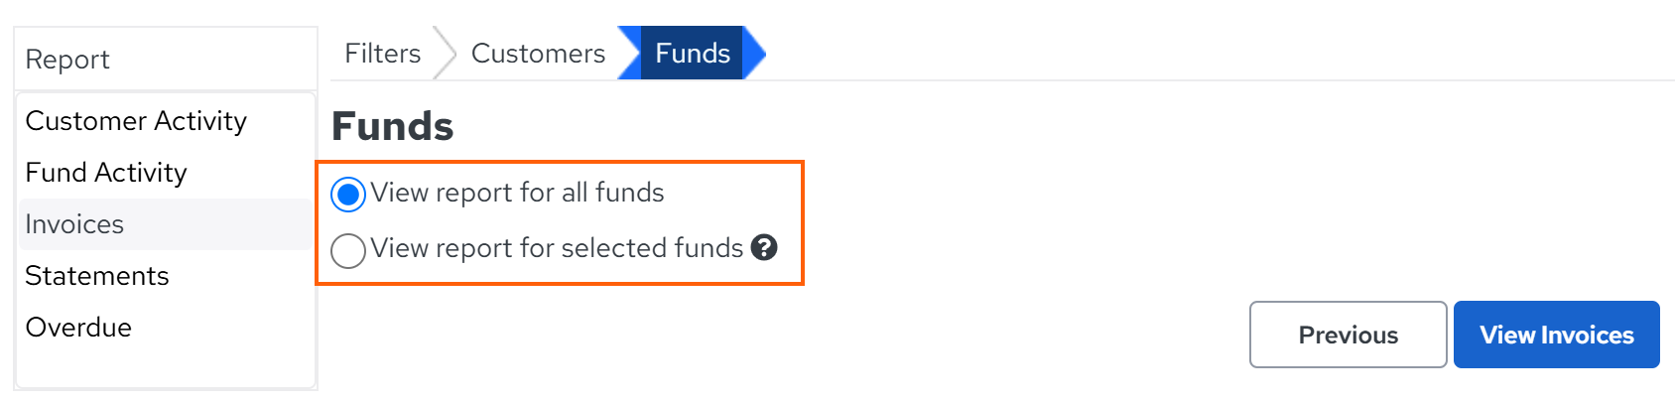
Task: Click the Funds page heading
Action: [x=392, y=127]
